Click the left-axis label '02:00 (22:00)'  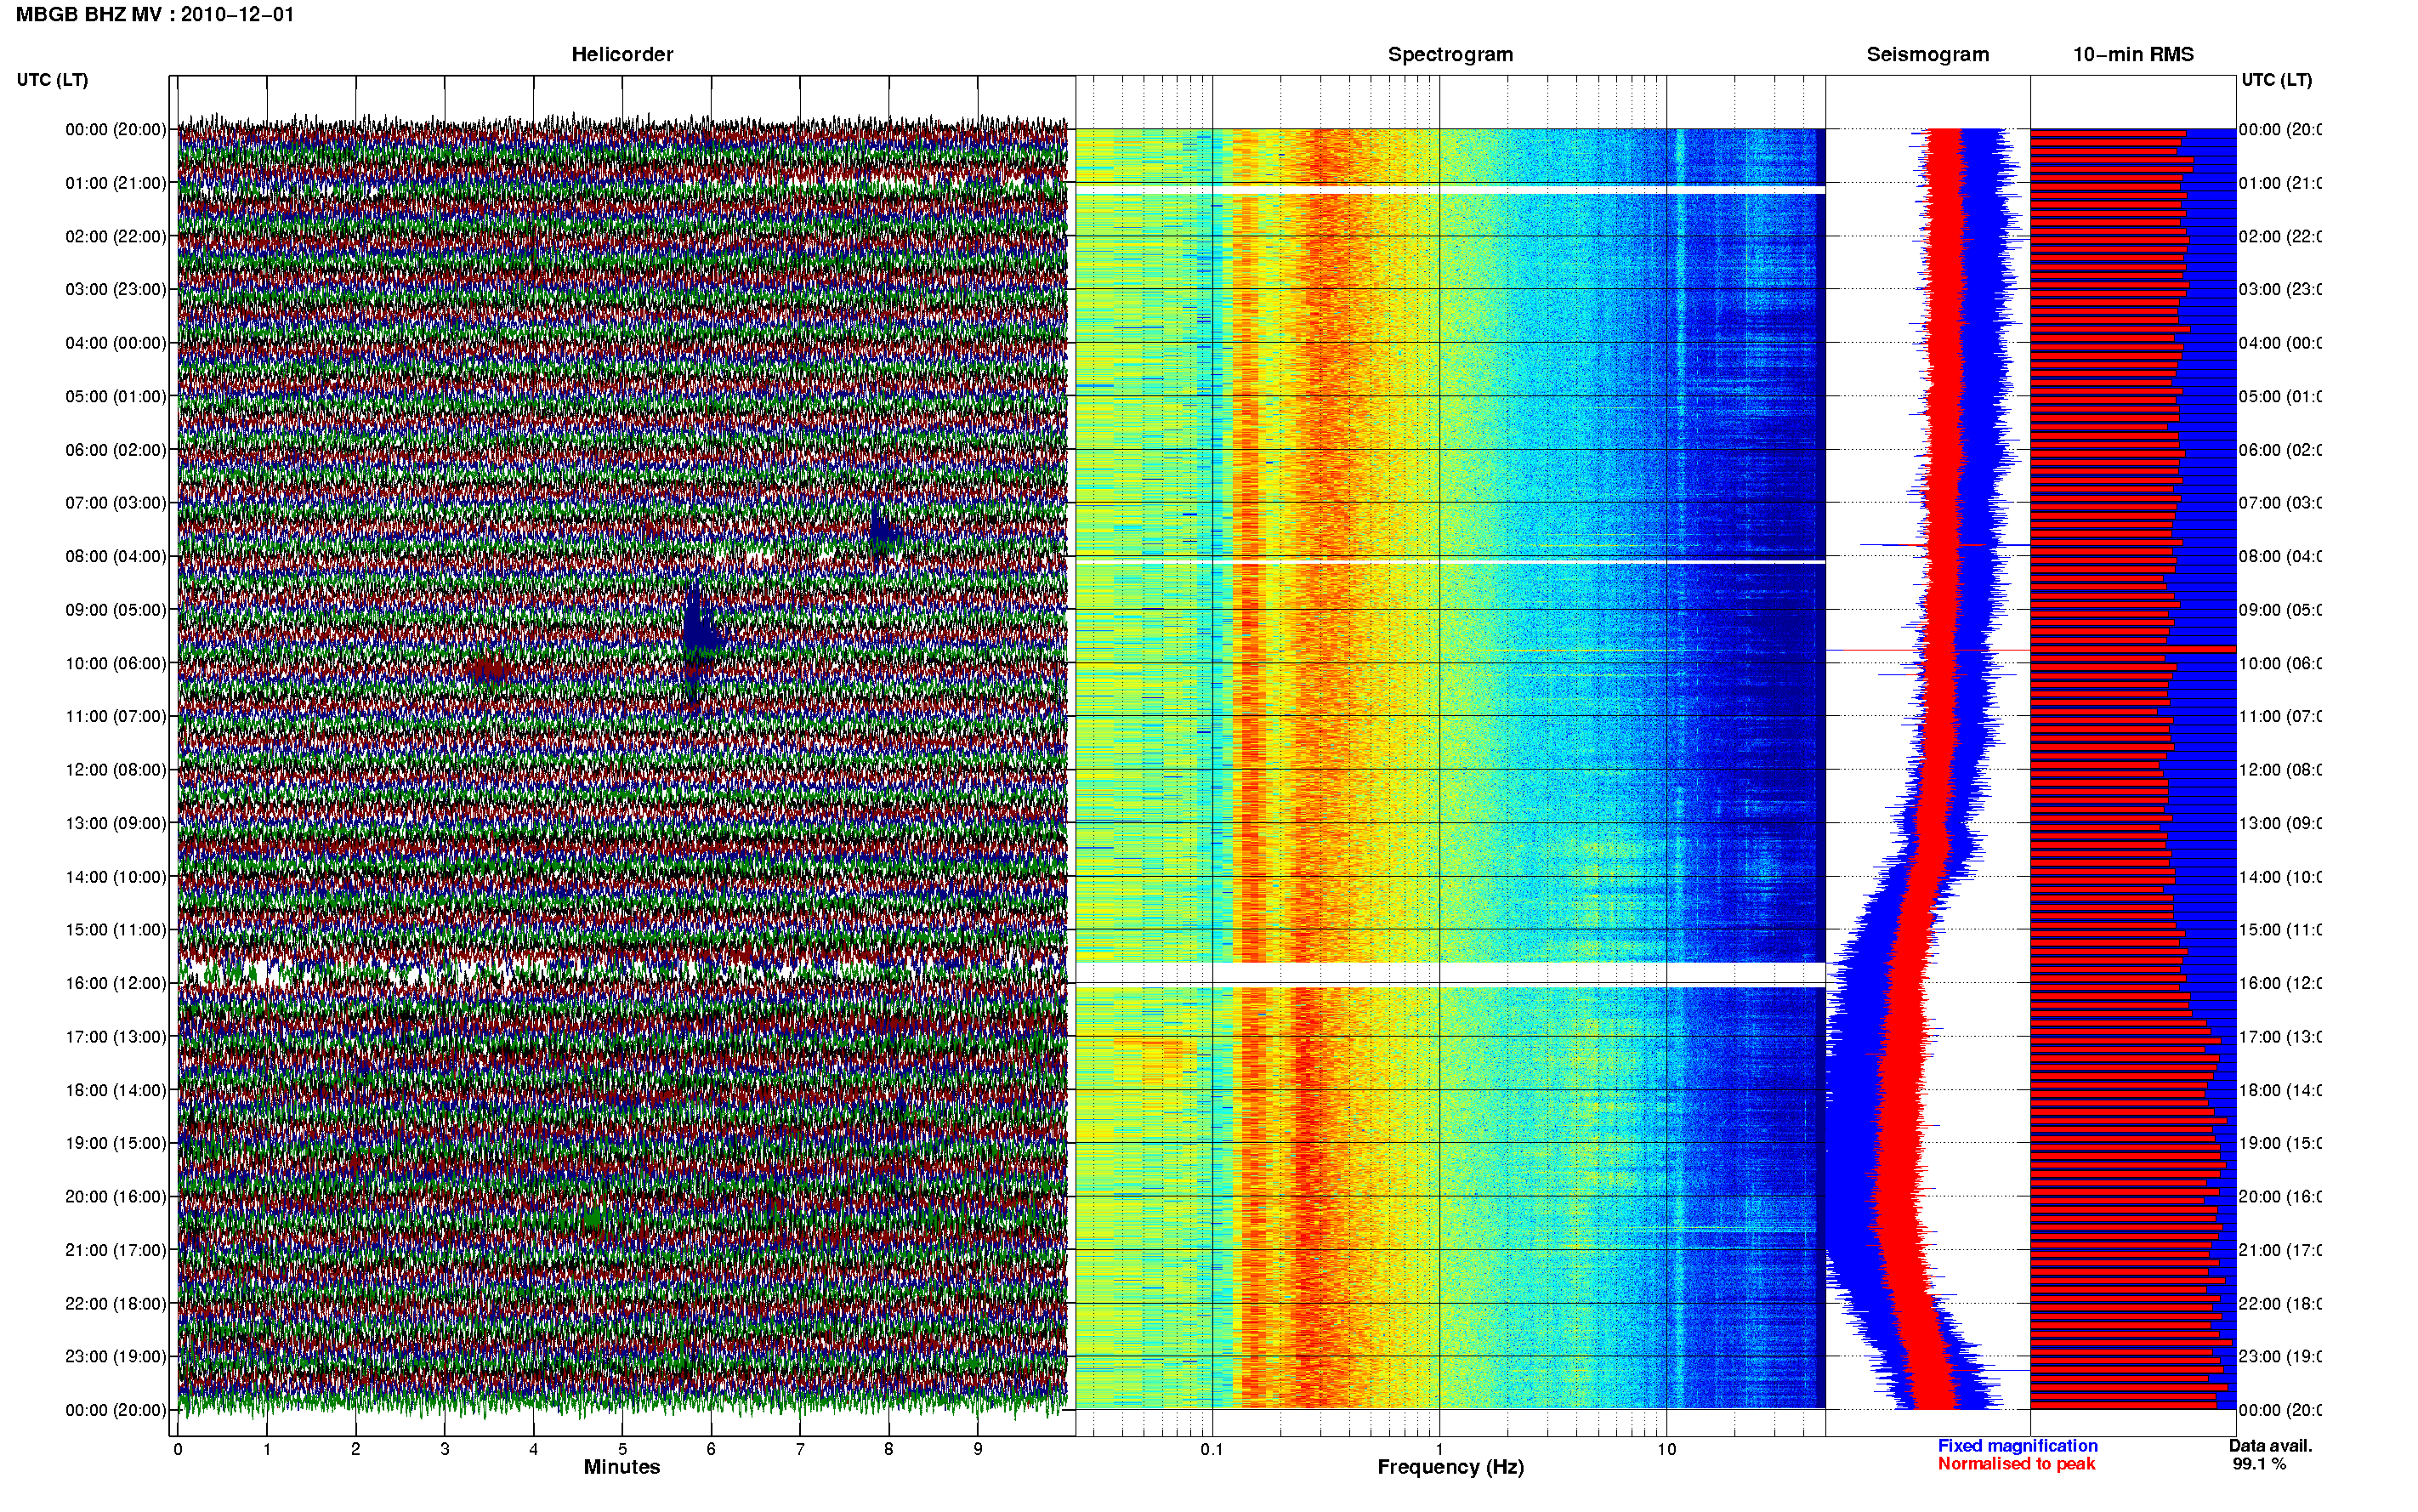pos(116,236)
